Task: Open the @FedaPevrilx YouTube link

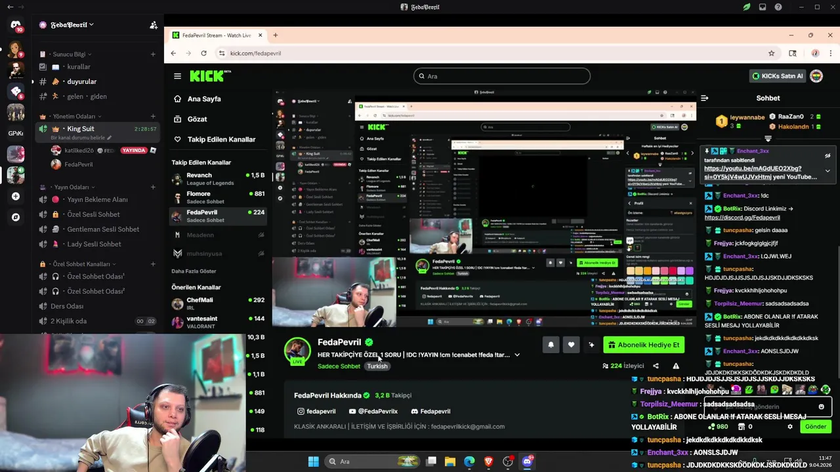Action: point(373,412)
